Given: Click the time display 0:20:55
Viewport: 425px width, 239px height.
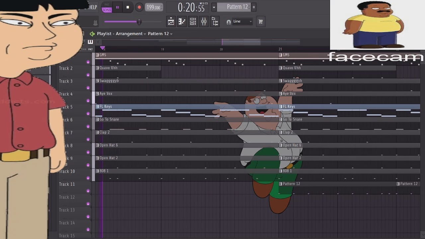Looking at the screenshot, I should click(191, 8).
